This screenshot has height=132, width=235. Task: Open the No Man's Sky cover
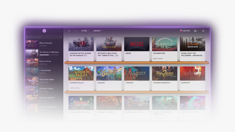click(164, 44)
